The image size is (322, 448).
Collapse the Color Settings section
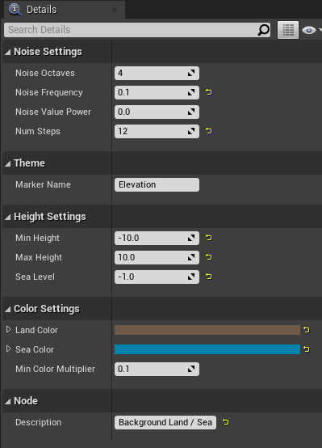pos(8,309)
